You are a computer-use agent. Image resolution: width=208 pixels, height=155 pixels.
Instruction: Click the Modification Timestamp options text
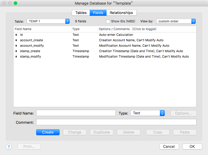[x=144, y=56]
